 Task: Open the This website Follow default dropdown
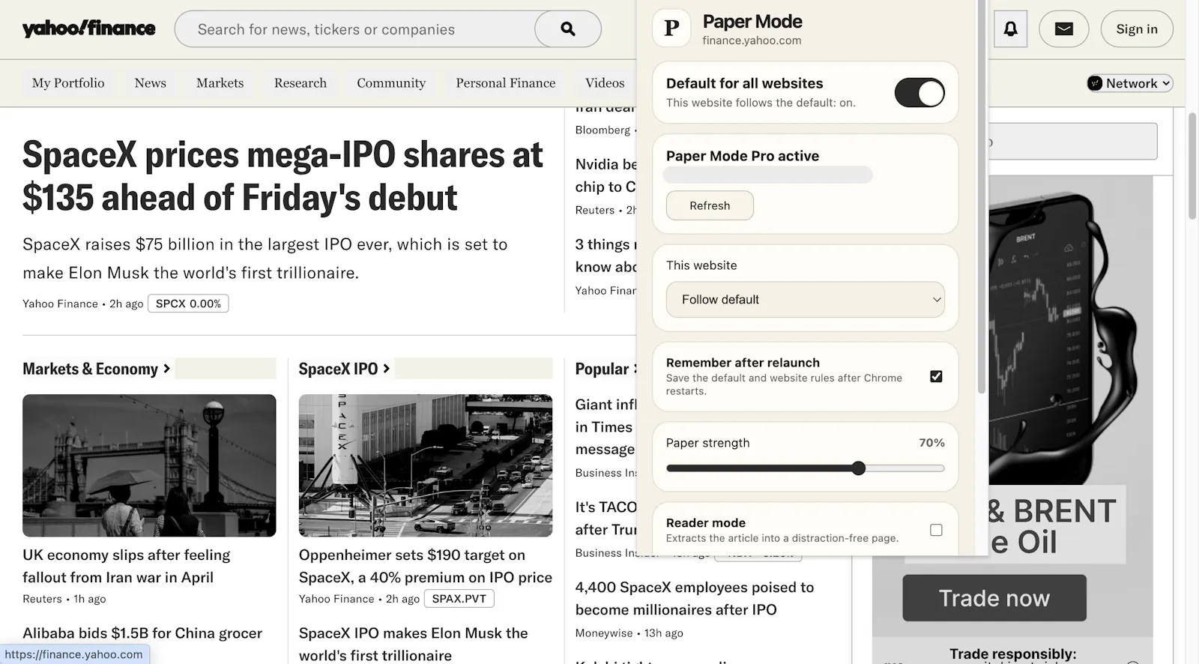coord(805,300)
